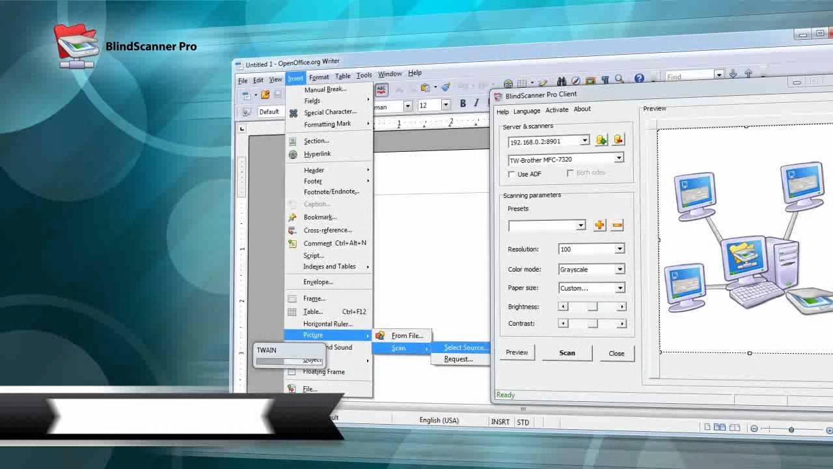Choose Select Source in Scan submenu

point(465,348)
